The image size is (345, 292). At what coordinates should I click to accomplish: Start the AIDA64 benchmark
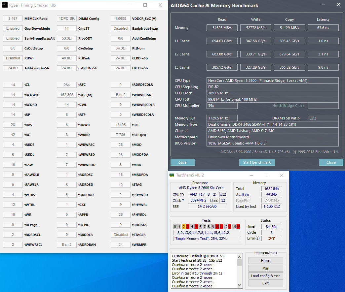point(257,162)
